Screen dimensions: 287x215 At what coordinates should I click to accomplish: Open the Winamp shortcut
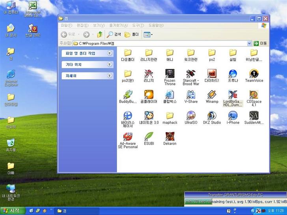click(x=212, y=97)
